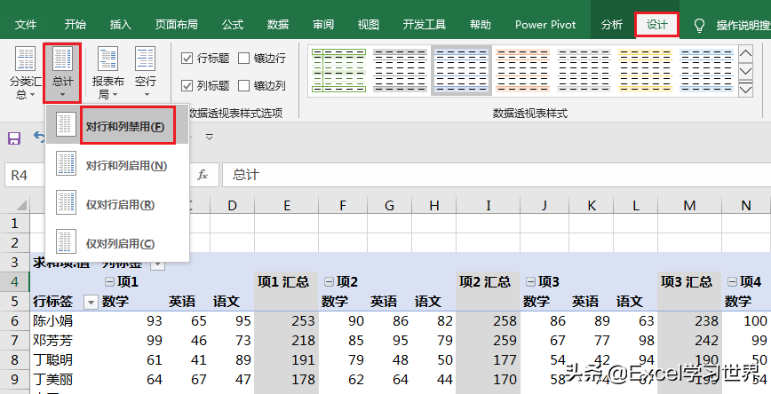The height and width of the screenshot is (394, 771).
Task: Click the 操作说明搜索 search box
Action: [x=743, y=25]
